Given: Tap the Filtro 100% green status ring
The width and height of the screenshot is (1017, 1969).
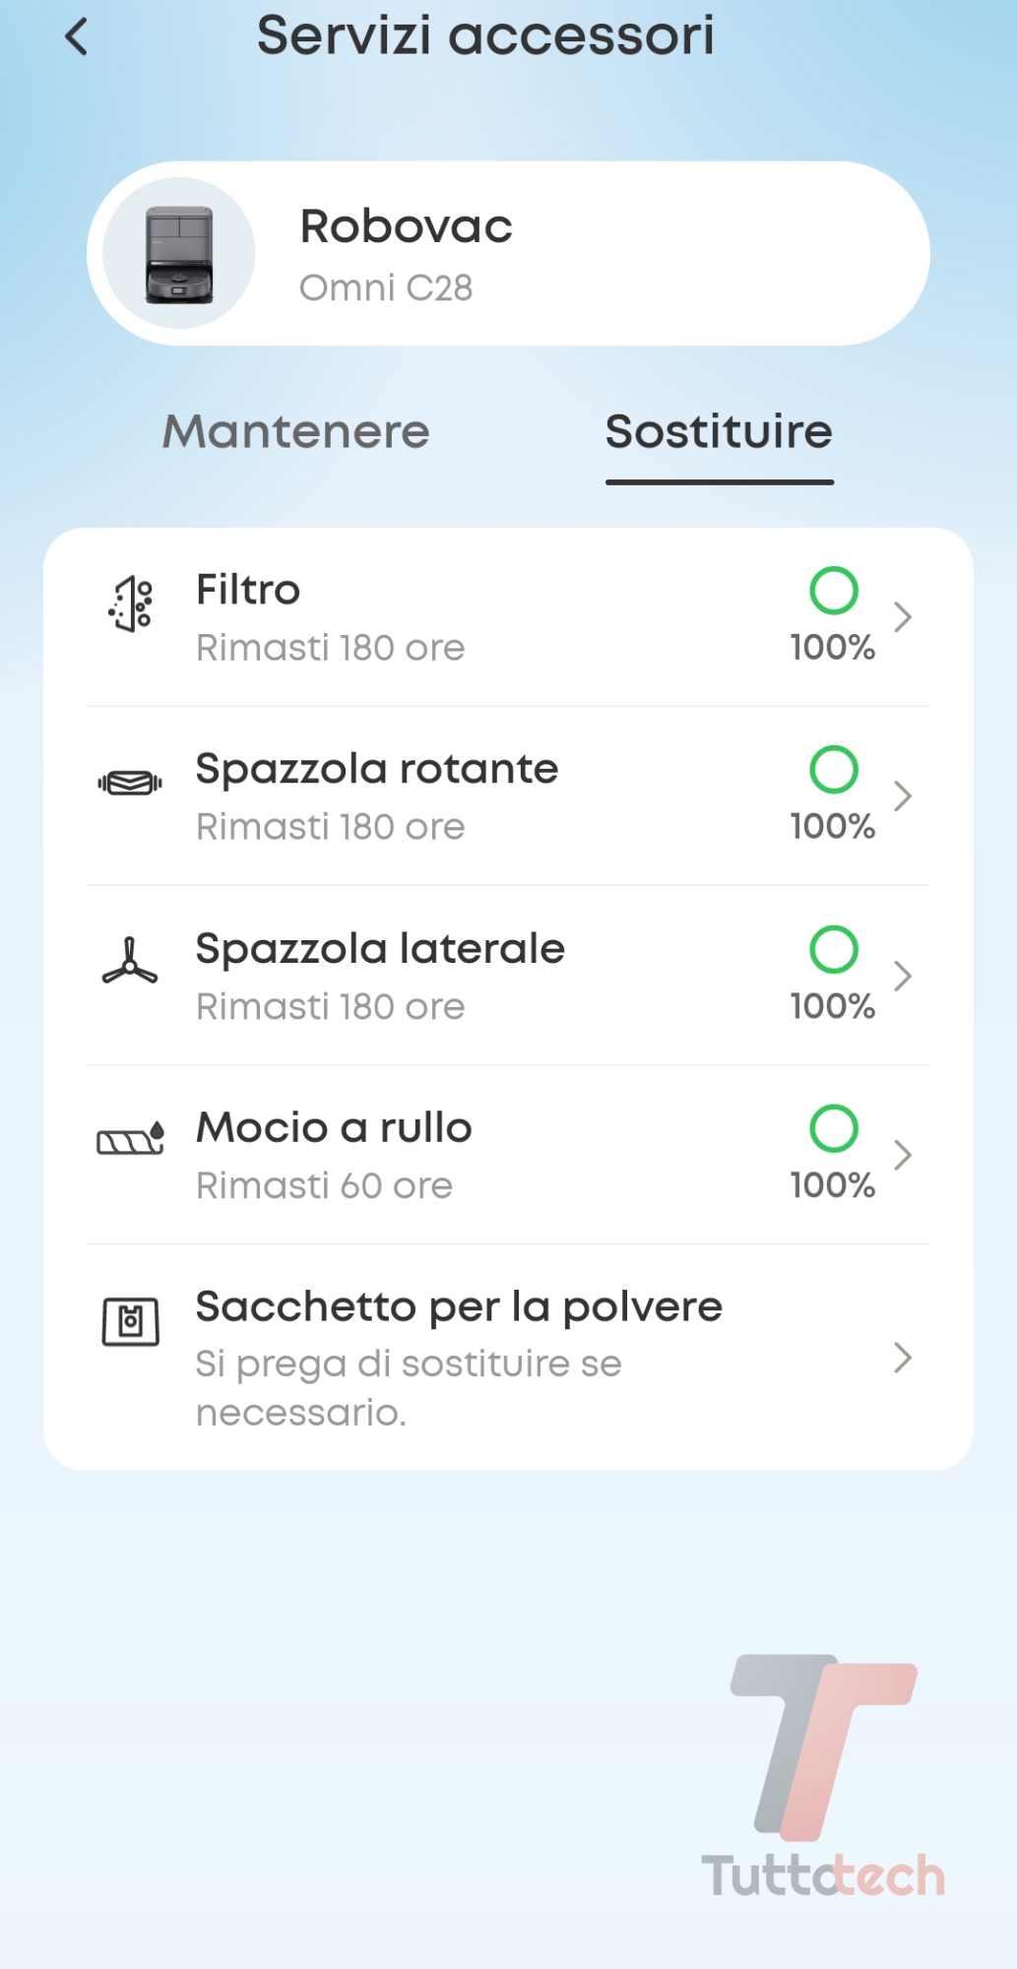Looking at the screenshot, I should [x=834, y=591].
